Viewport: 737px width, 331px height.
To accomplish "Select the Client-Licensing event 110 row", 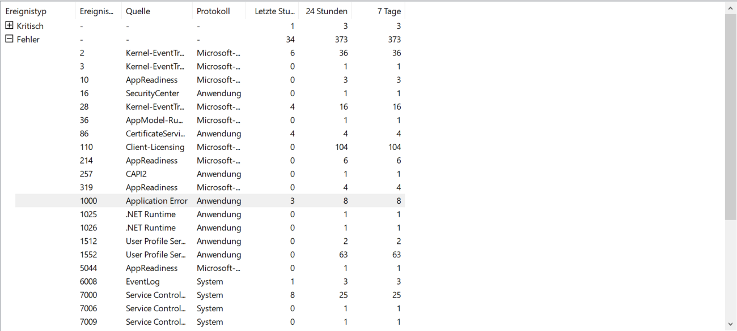I will [x=155, y=147].
